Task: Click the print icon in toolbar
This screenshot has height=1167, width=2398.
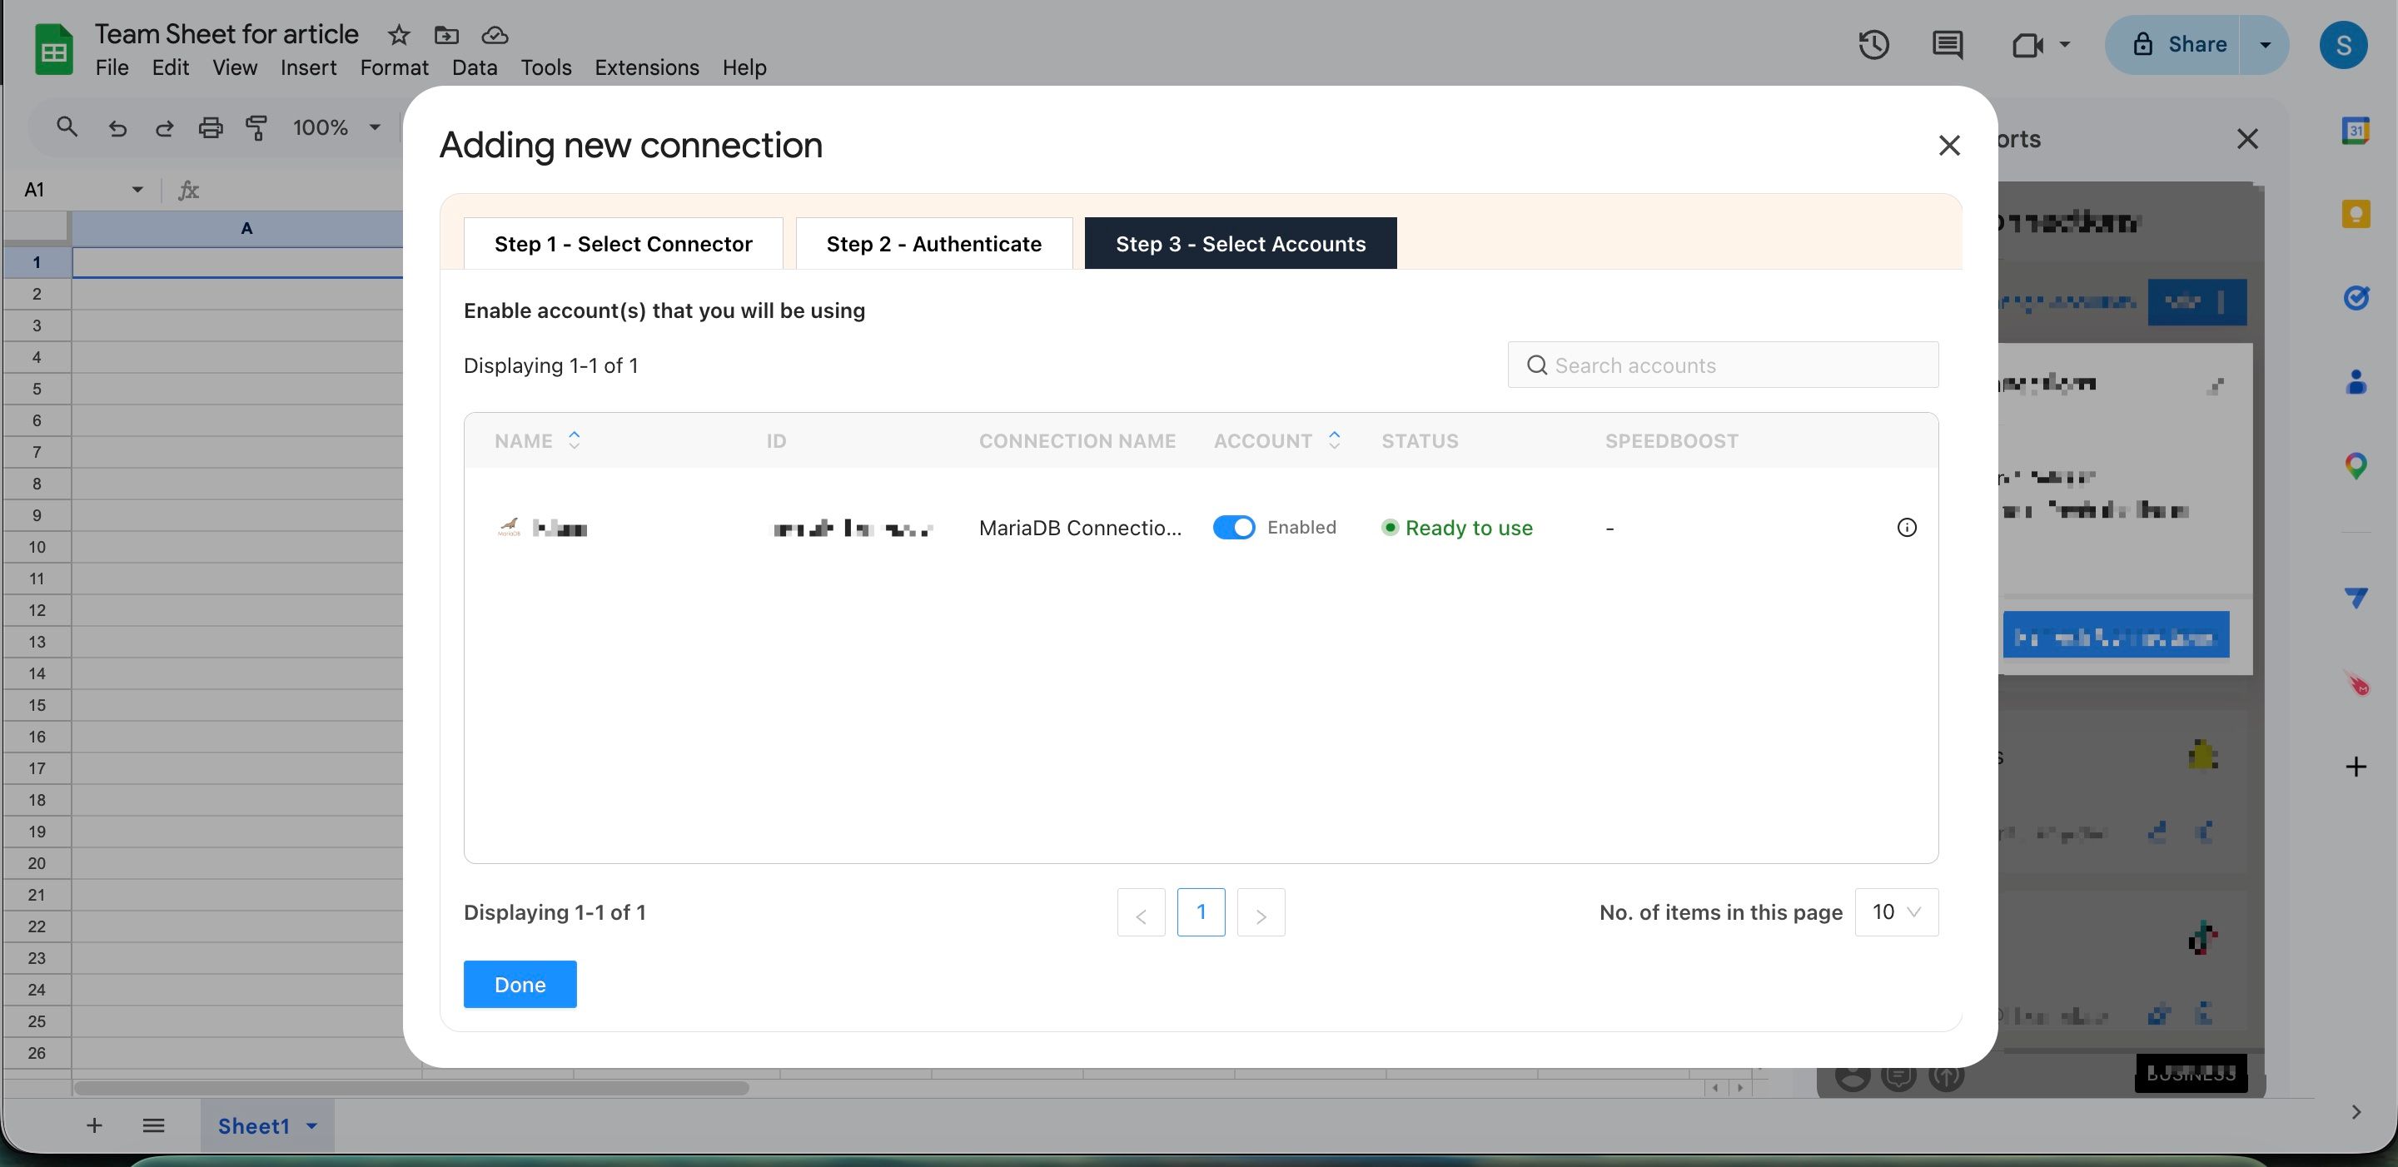Action: [x=211, y=127]
